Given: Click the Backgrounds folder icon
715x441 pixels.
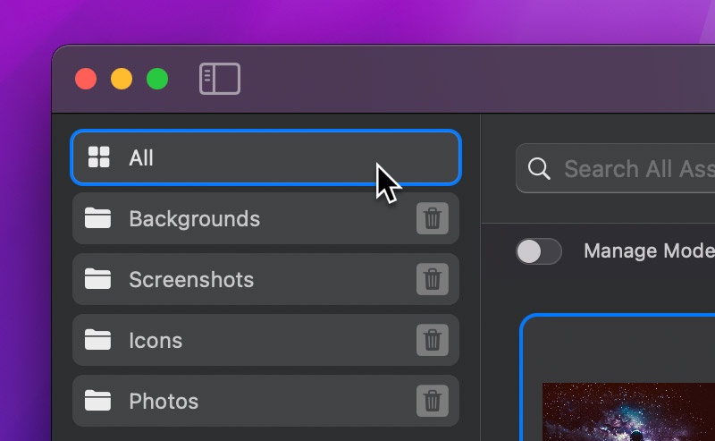Looking at the screenshot, I should [x=97, y=218].
